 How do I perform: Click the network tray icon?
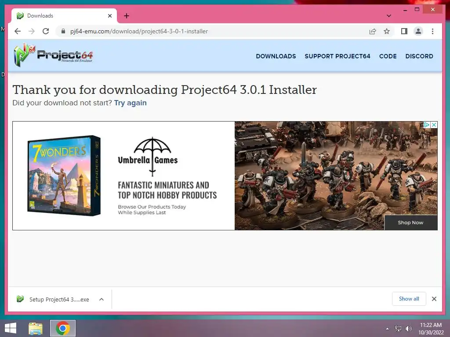coord(398,329)
